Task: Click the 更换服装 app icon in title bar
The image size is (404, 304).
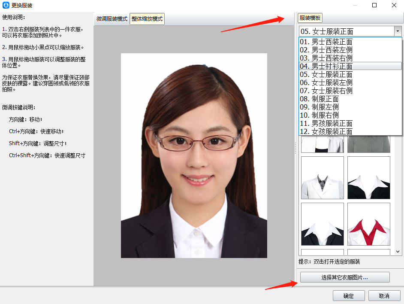Action: [6, 5]
